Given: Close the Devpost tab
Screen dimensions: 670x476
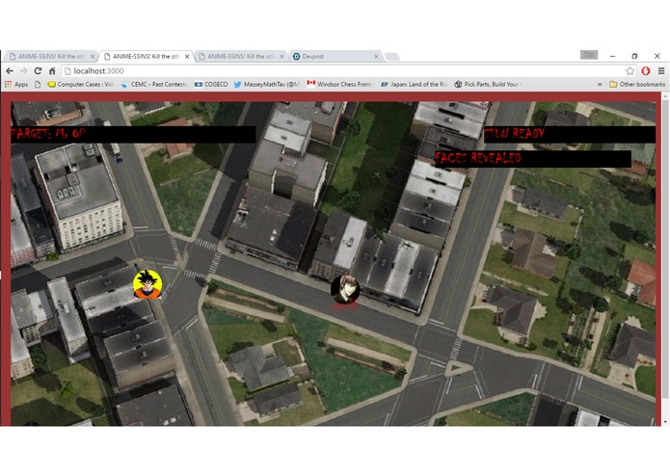Looking at the screenshot, I should (x=376, y=56).
